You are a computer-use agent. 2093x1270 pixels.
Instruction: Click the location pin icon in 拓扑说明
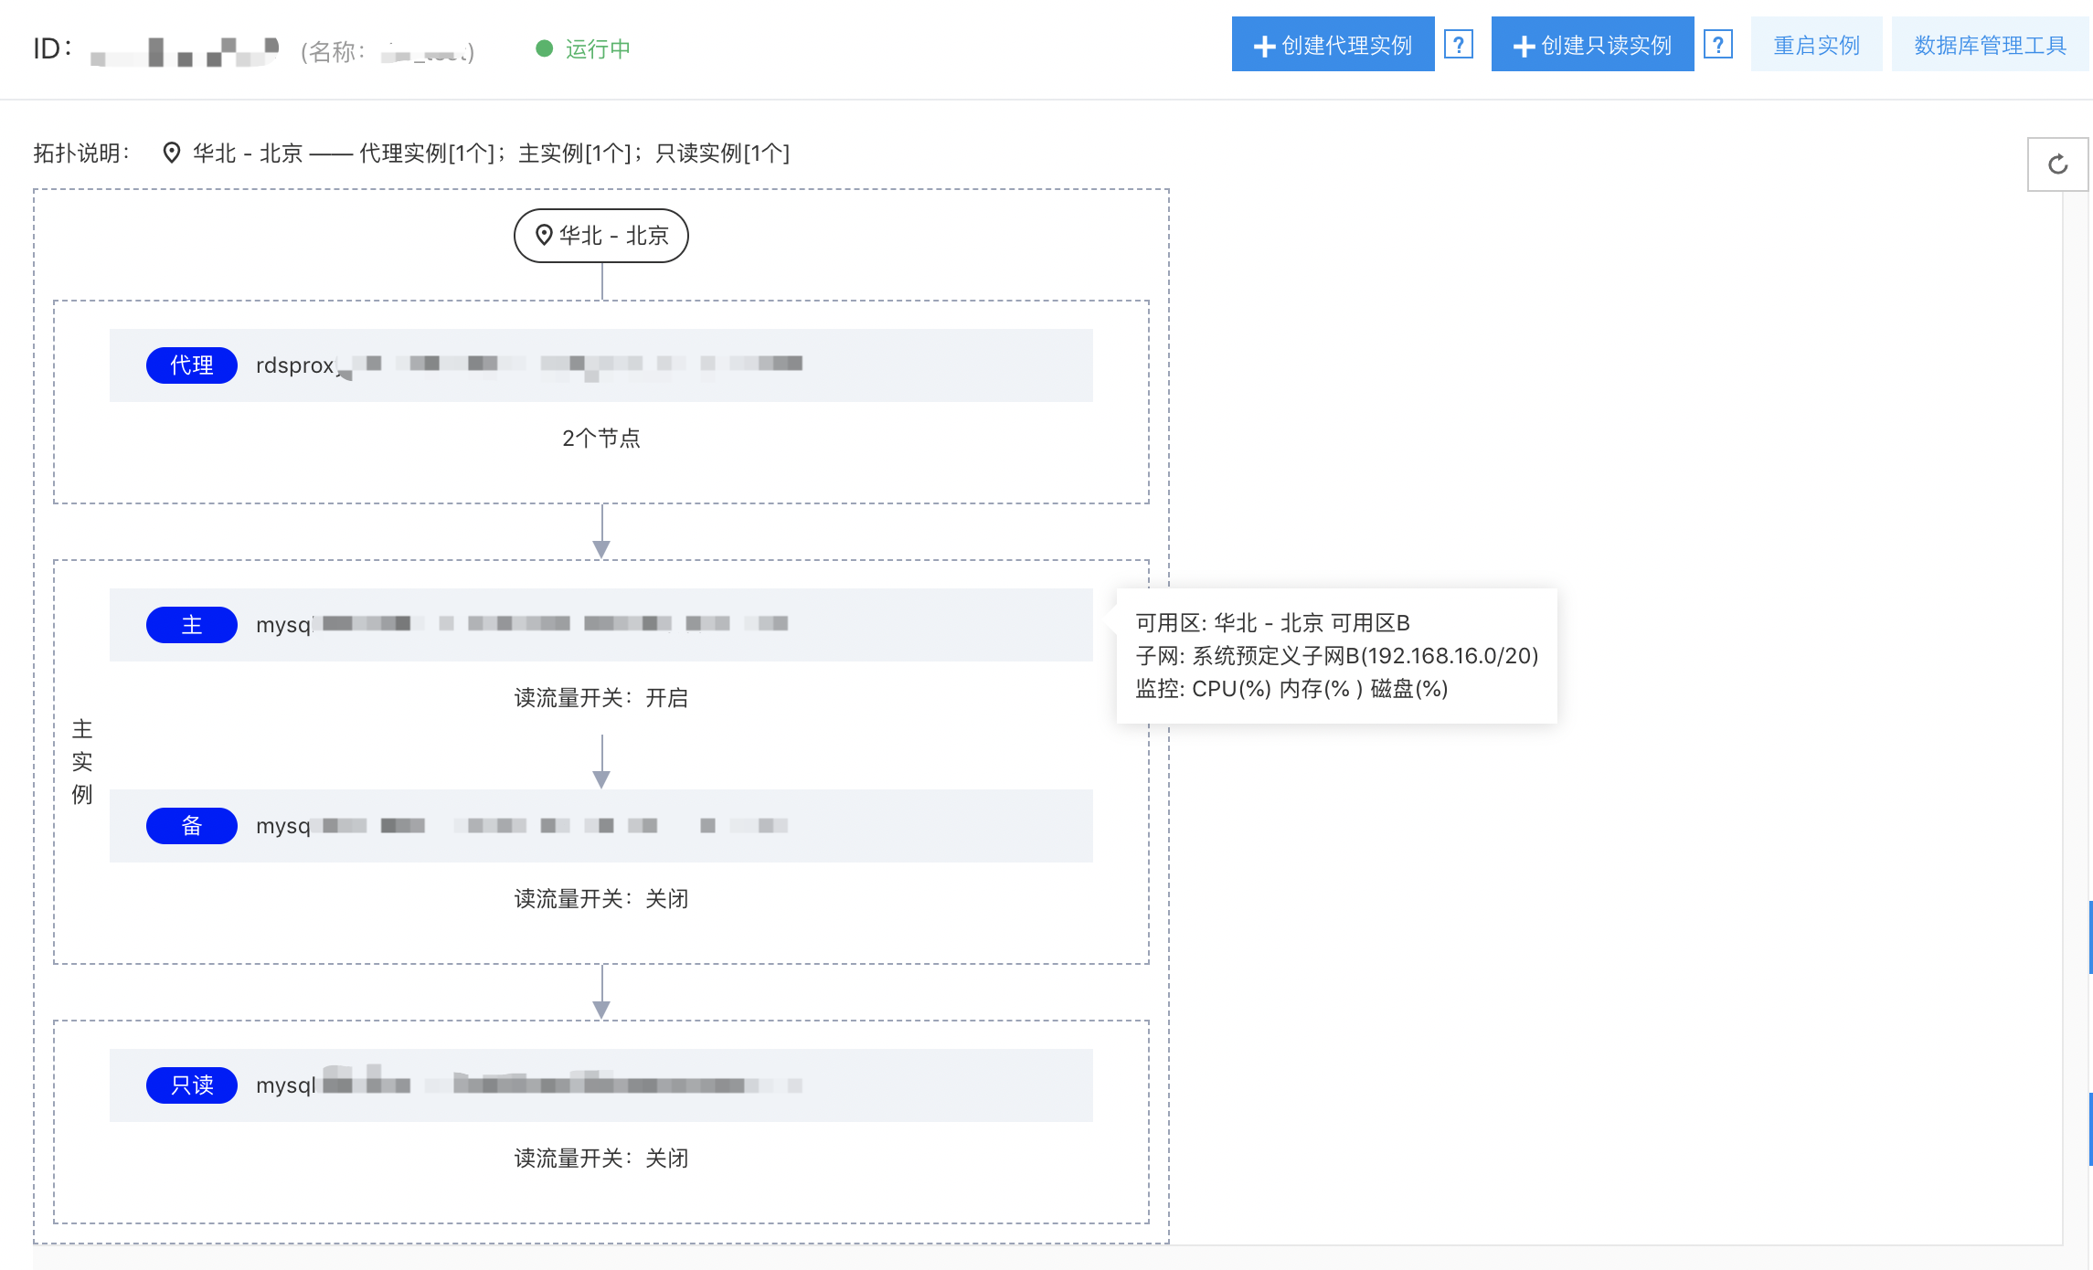171,153
